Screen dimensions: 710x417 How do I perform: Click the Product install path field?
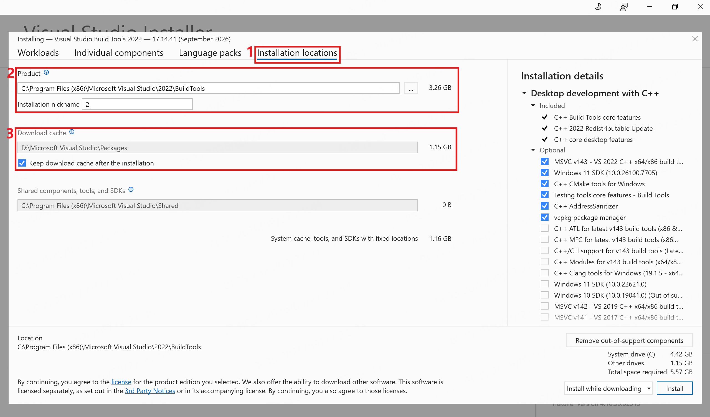tap(209, 88)
